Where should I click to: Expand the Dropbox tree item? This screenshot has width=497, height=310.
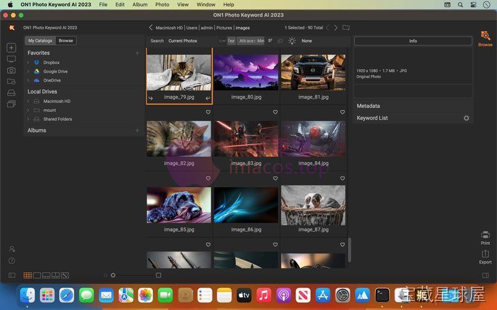coord(28,63)
